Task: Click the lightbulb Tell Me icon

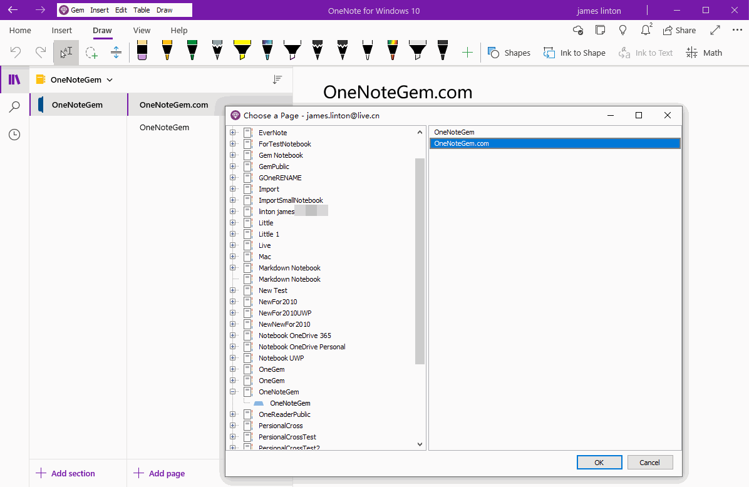Action: coord(623,30)
